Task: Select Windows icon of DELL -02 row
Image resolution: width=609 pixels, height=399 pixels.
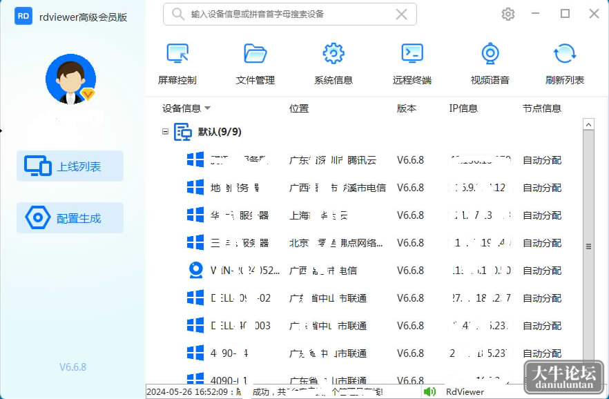Action: tap(195, 298)
